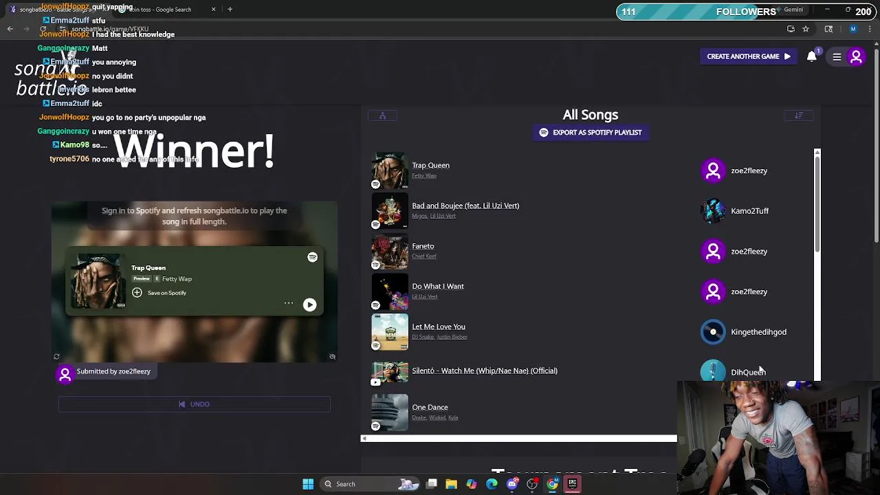Screen dimensions: 880x495
Task: Open Task View on taskbar
Action: click(432, 484)
